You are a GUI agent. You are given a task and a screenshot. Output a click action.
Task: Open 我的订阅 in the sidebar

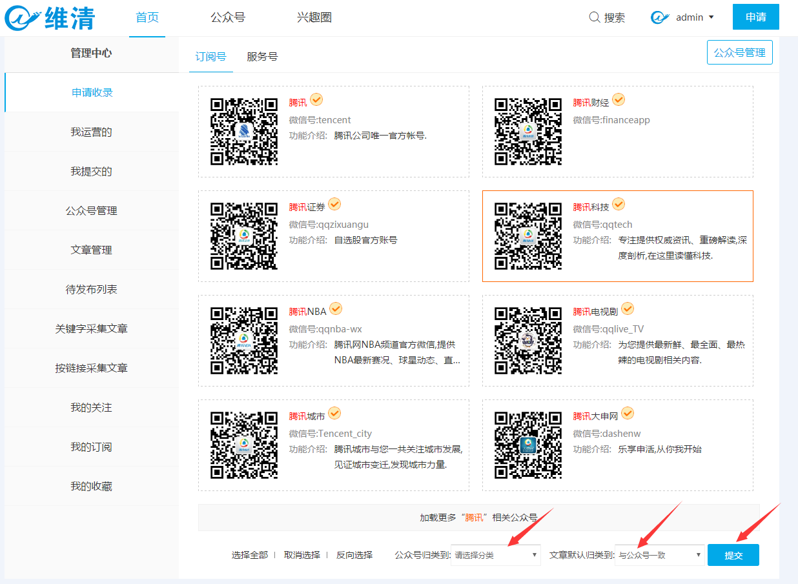click(92, 447)
